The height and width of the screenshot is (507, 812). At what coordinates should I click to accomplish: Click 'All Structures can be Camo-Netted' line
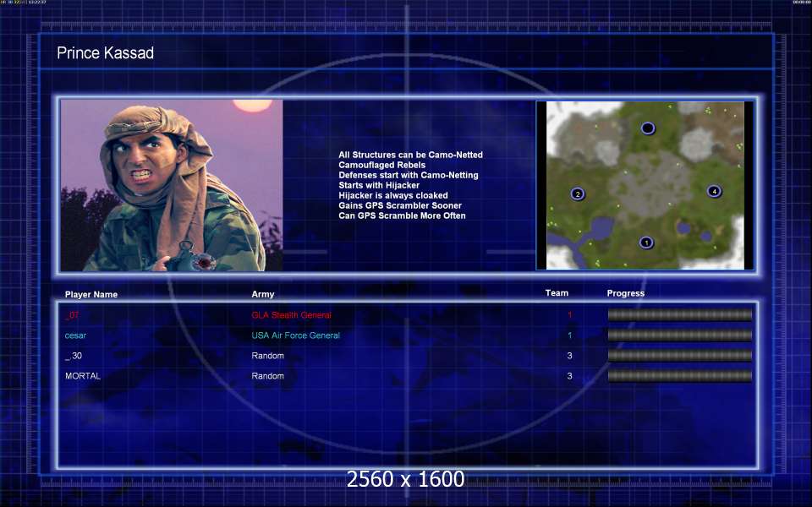[x=411, y=155]
